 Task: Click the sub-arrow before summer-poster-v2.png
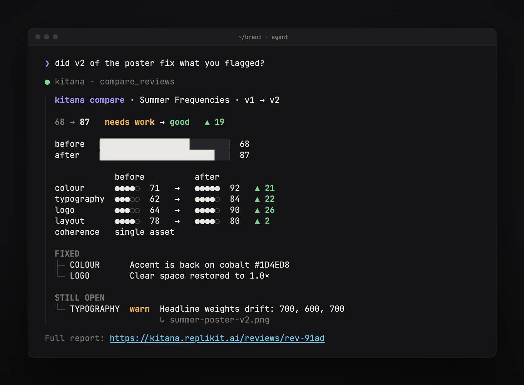[x=162, y=320]
